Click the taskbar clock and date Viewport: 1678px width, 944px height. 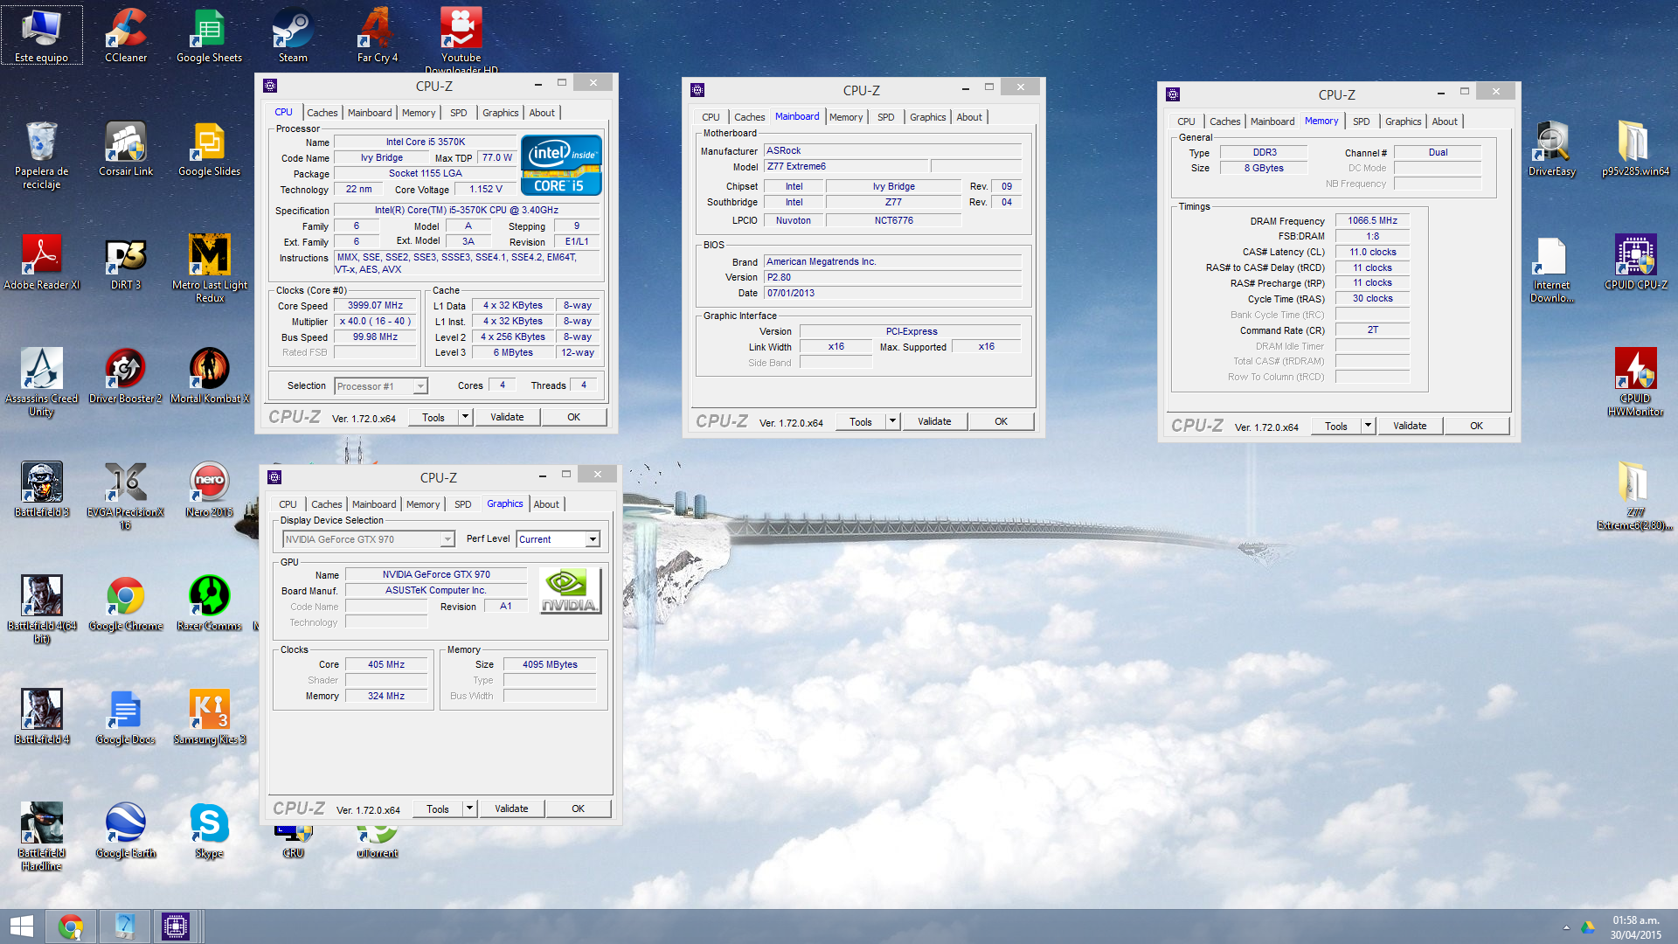(1636, 927)
